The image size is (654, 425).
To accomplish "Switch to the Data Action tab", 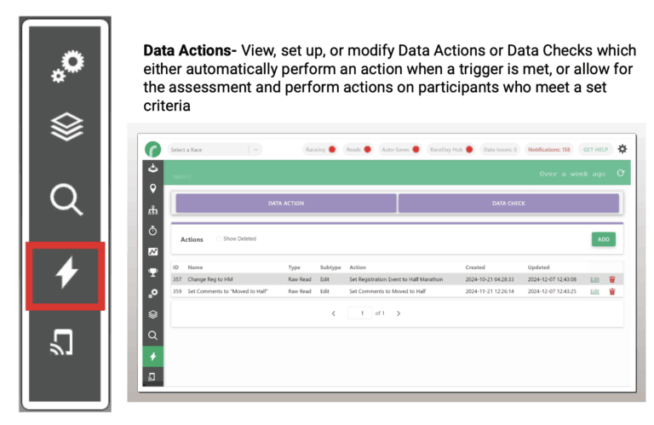I will pyautogui.click(x=285, y=204).
